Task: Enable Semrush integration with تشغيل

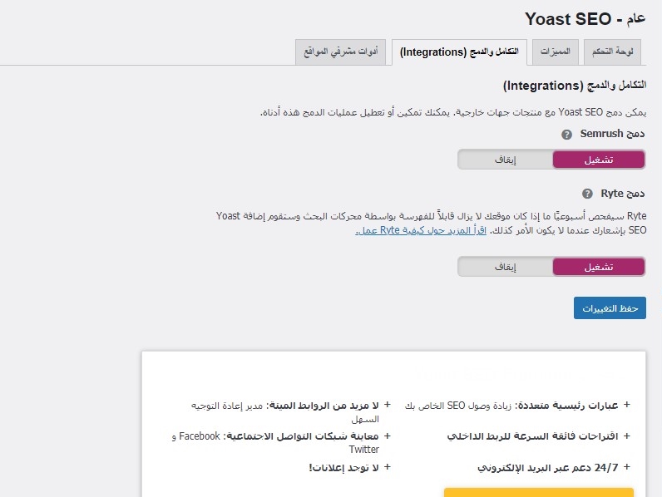Action: tap(599, 160)
